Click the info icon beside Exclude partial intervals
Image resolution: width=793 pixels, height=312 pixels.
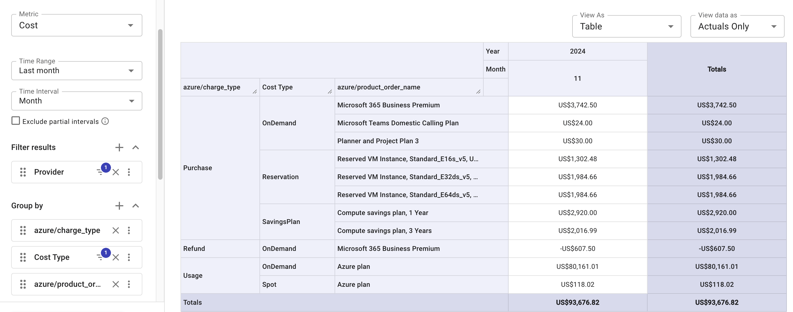click(x=105, y=121)
